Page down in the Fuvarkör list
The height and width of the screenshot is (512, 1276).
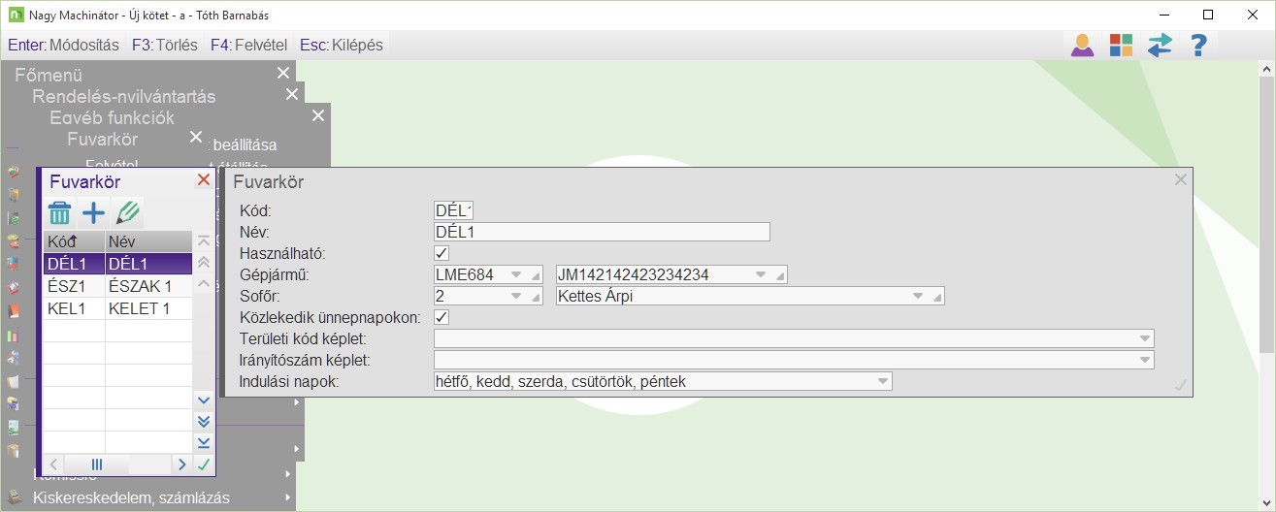tap(204, 421)
